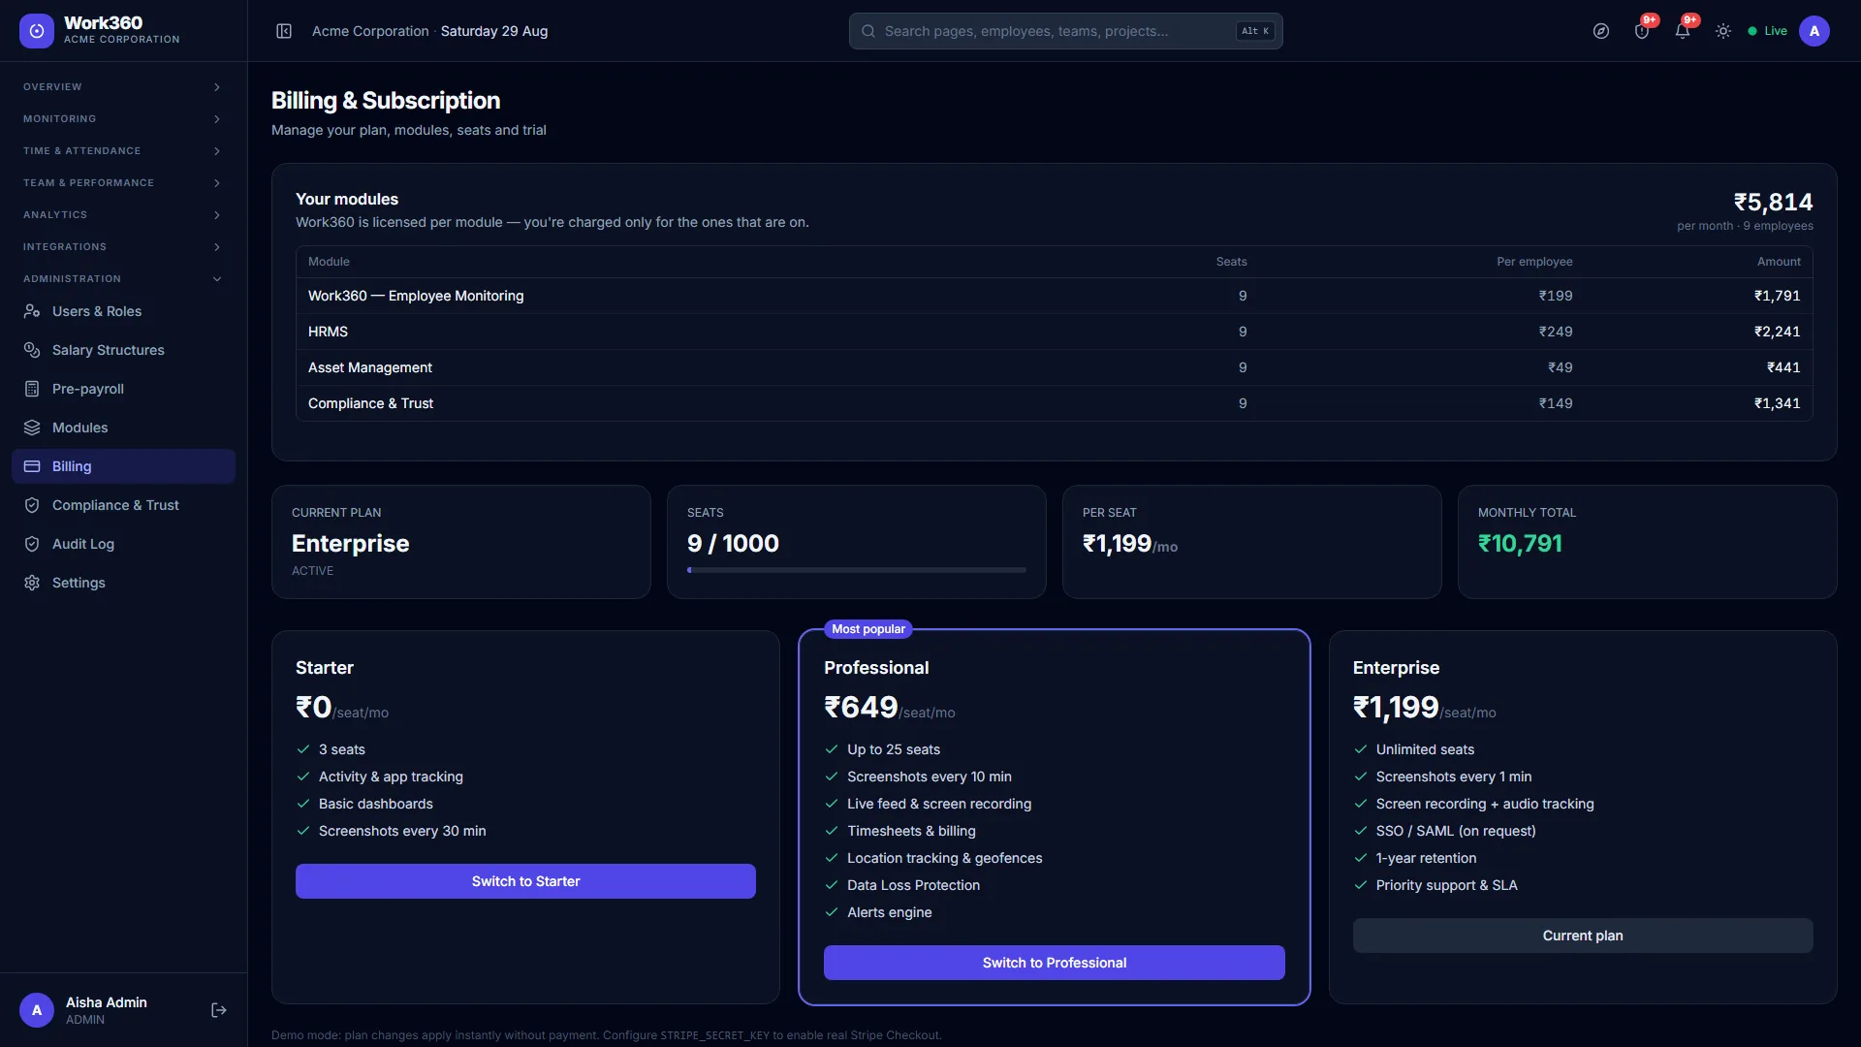
Task: Click the seats usage progress bar
Action: 857,570
